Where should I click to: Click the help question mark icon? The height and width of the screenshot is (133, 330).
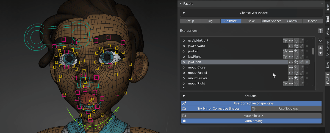coord(320,31)
